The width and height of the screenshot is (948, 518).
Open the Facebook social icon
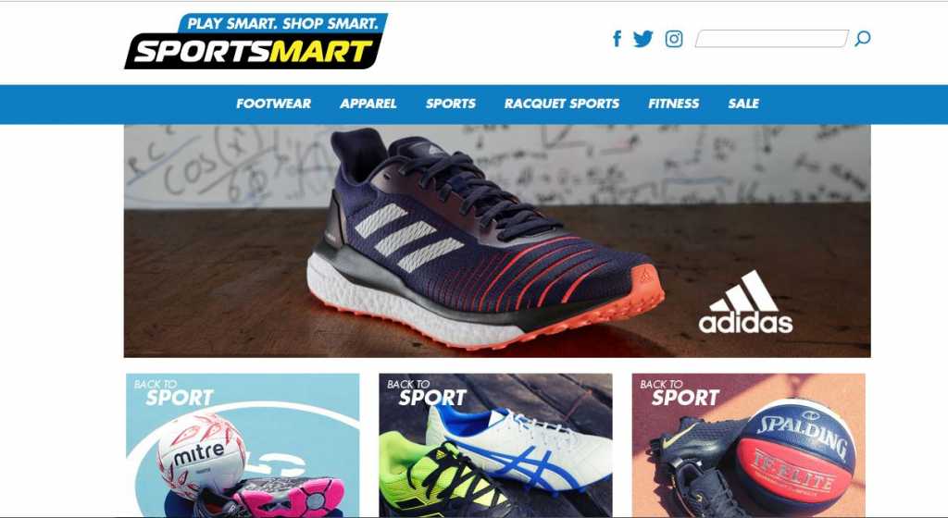pyautogui.click(x=617, y=39)
